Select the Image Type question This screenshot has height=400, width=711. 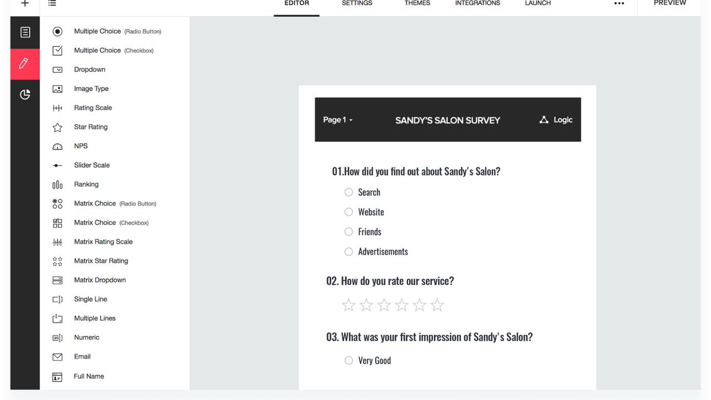pos(91,88)
